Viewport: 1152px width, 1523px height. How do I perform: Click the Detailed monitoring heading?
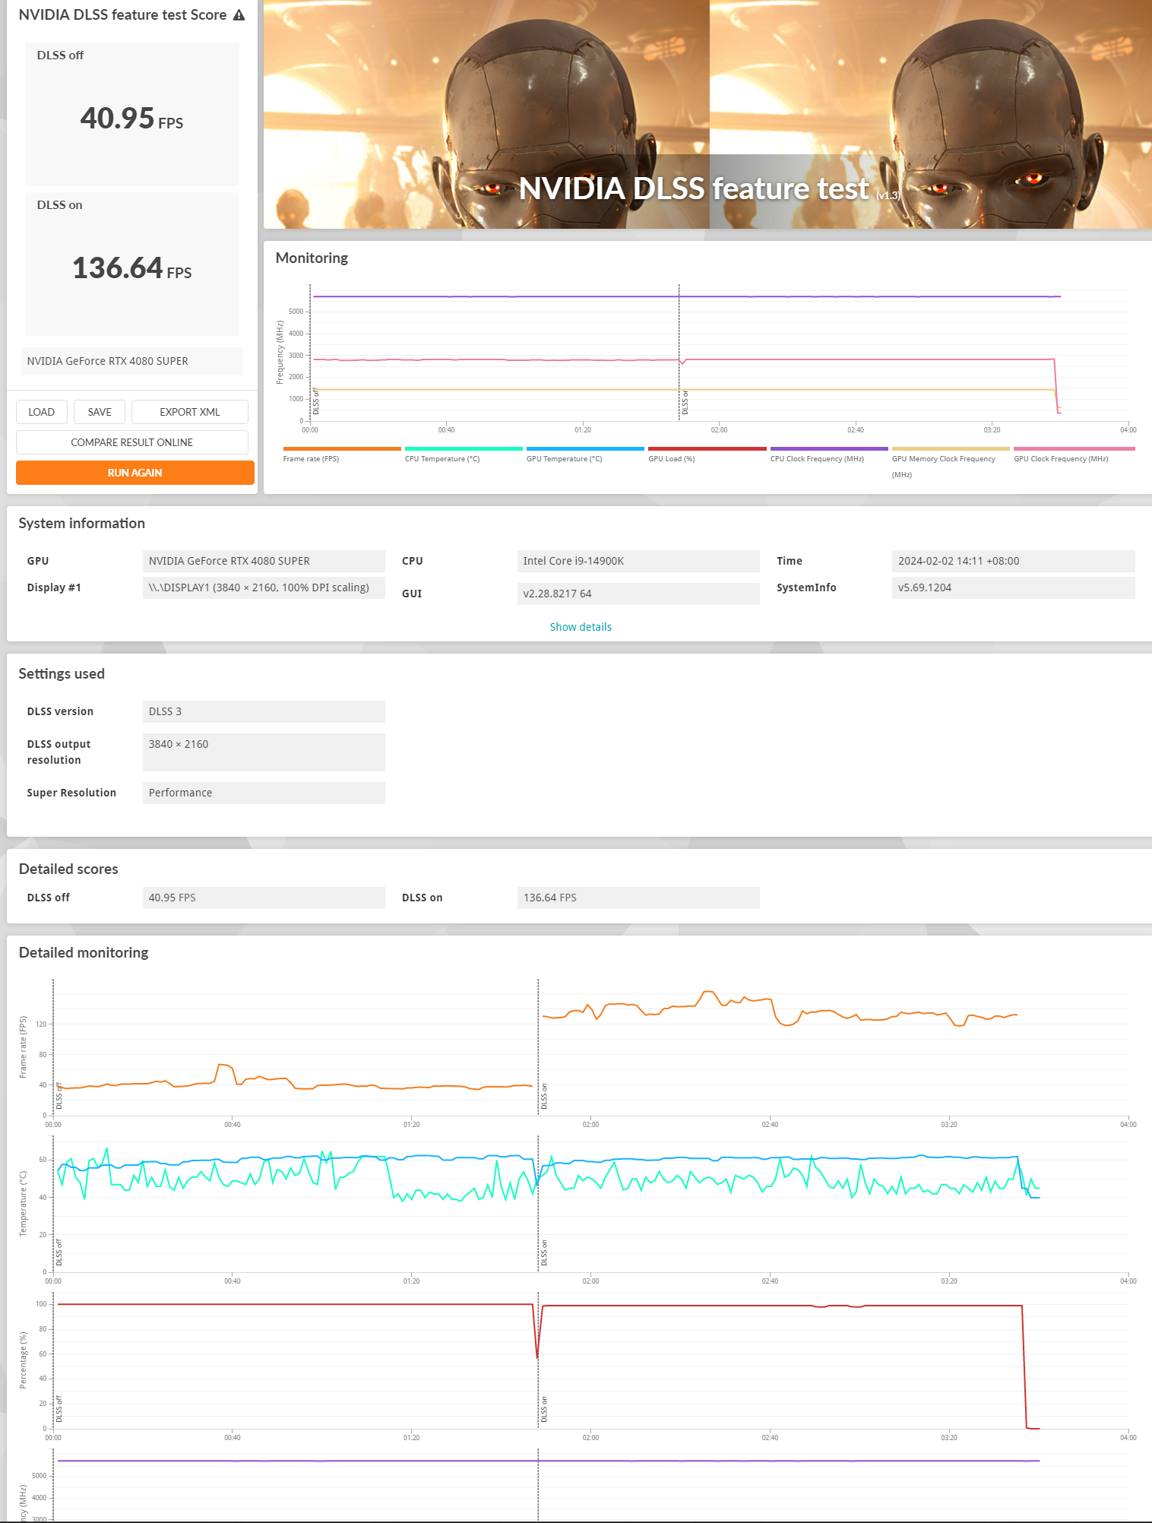coord(84,952)
